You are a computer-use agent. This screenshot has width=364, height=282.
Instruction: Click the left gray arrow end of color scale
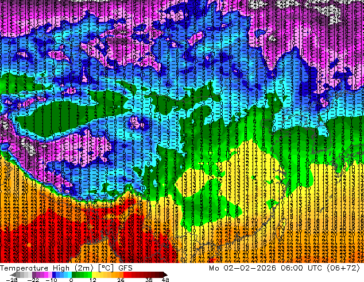pos(13,275)
